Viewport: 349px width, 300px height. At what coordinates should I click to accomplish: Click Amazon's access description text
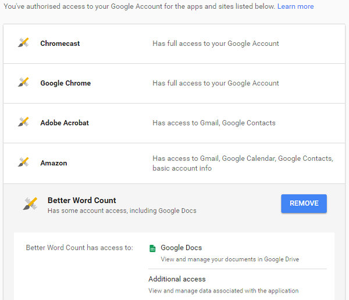(x=243, y=163)
